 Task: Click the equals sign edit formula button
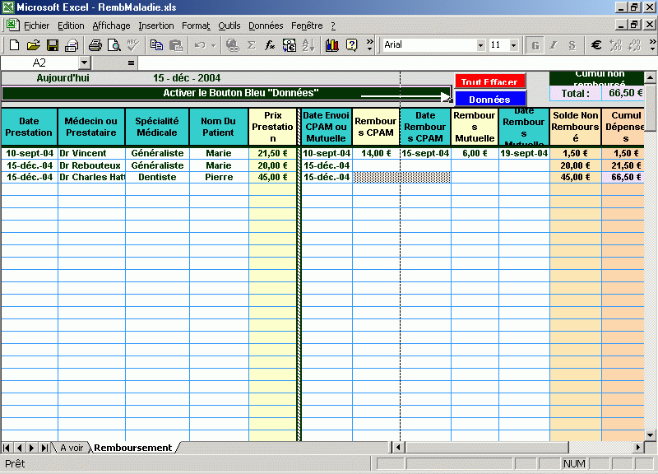(132, 63)
